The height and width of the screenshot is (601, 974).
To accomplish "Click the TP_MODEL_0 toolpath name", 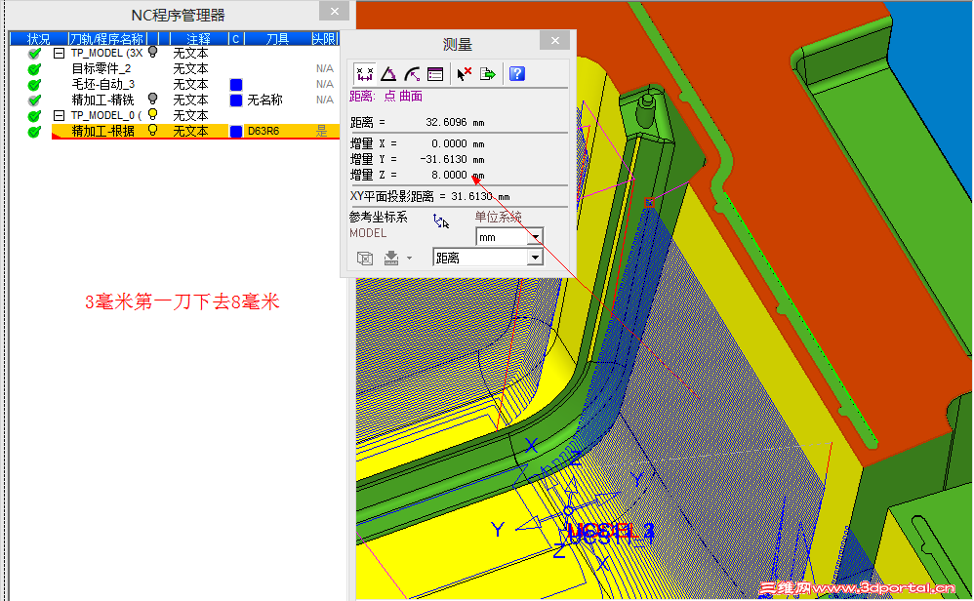I will point(106,115).
